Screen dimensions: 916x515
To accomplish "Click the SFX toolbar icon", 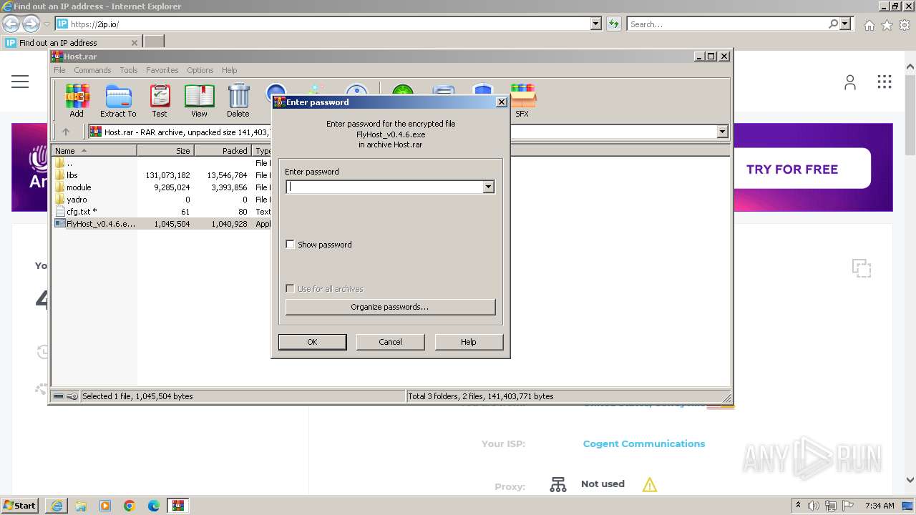I will tap(522, 100).
